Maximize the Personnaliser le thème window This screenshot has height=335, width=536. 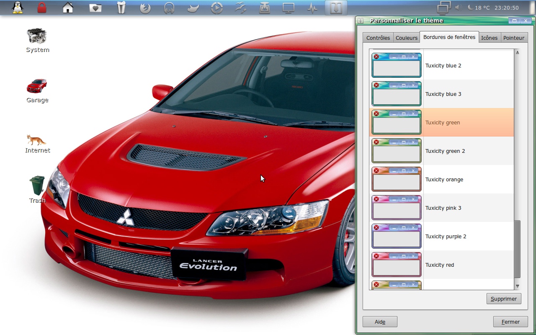[514, 21]
